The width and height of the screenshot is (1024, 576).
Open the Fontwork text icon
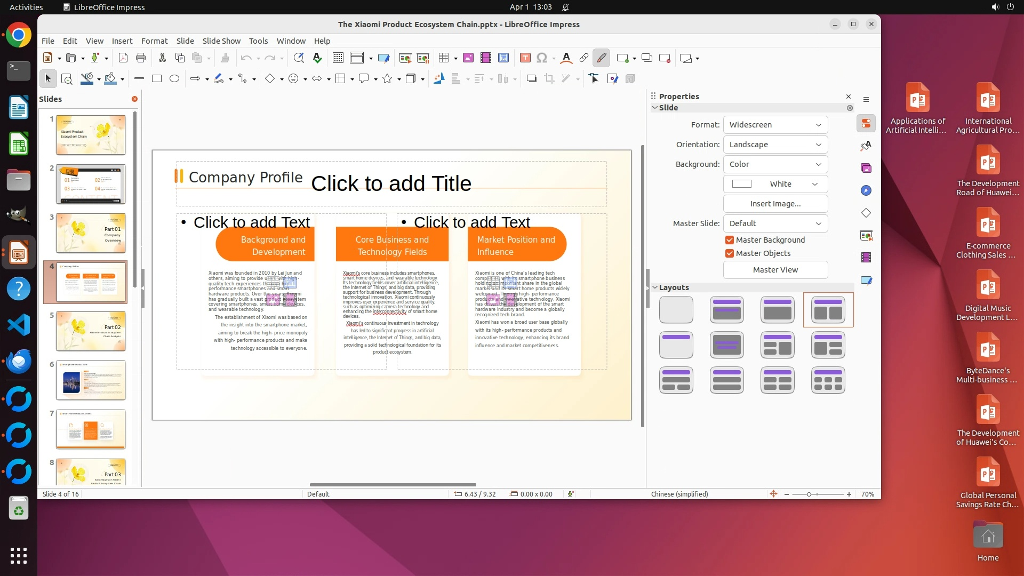[x=566, y=58]
